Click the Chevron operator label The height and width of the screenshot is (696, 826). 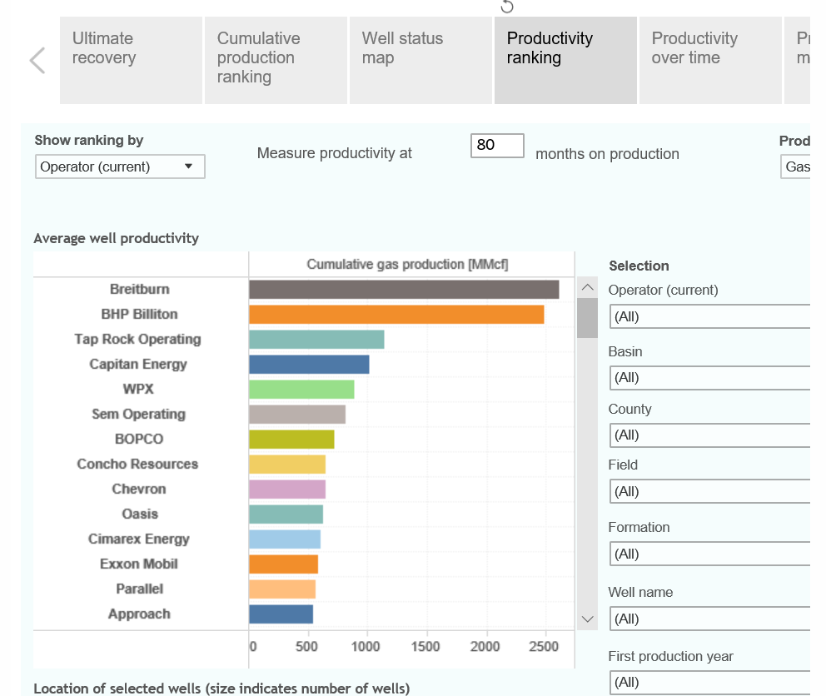pyautogui.click(x=139, y=489)
